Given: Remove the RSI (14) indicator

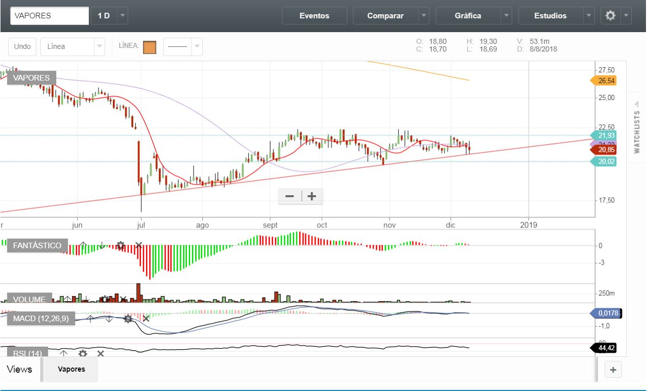Looking at the screenshot, I should [x=101, y=353].
